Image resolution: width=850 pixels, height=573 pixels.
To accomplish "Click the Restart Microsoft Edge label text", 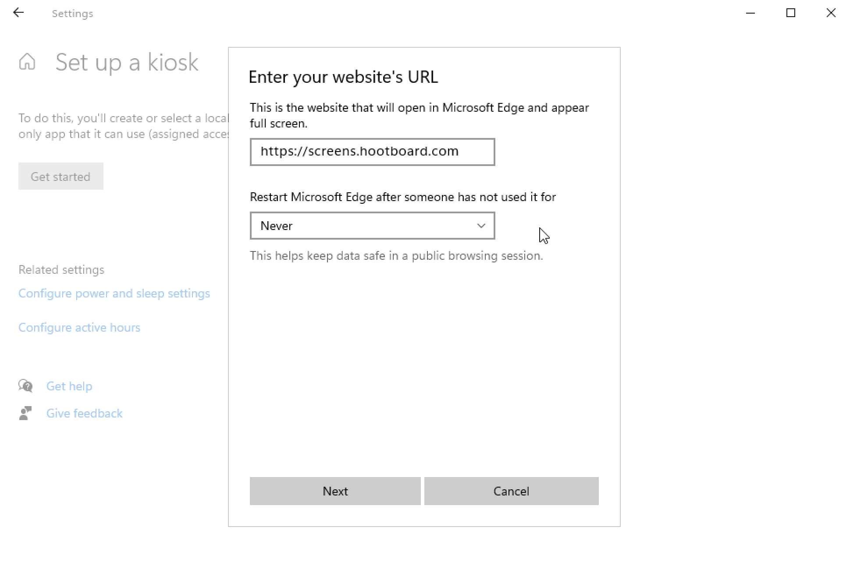I will 402,197.
